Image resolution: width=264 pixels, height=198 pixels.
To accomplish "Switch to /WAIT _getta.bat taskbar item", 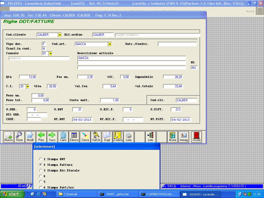I will click(118, 194).
